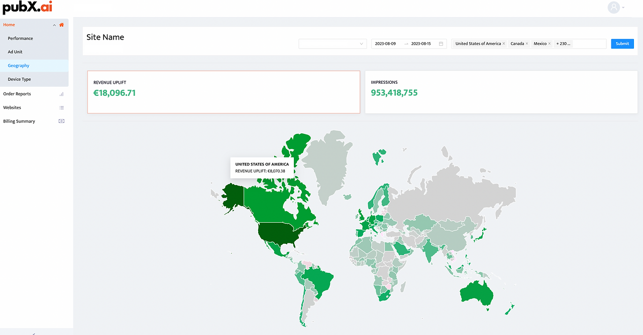This screenshot has height=335, width=643.
Task: Remove the Canada country tag
Action: (x=527, y=44)
